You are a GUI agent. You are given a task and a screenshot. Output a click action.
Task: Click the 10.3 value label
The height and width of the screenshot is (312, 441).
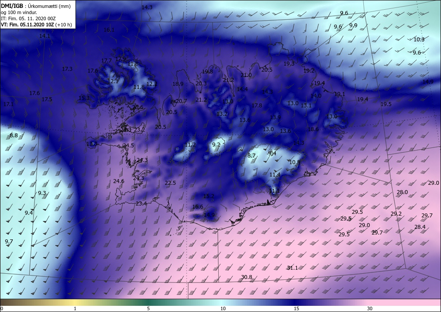[x=419, y=39]
